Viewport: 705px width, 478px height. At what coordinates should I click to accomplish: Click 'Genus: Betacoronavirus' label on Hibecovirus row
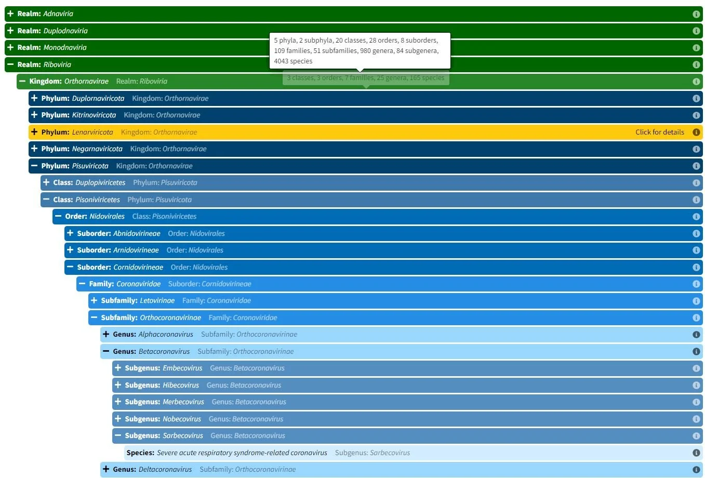click(x=244, y=385)
